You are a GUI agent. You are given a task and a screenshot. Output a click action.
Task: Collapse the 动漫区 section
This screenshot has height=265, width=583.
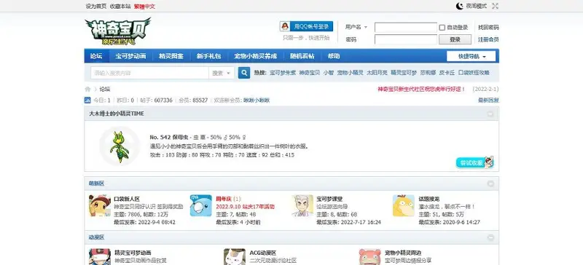(x=490, y=237)
